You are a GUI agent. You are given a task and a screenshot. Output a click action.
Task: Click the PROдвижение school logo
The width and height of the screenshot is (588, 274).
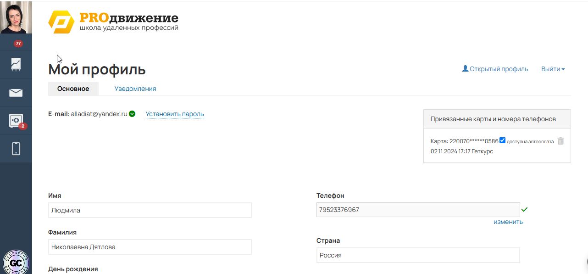click(113, 22)
